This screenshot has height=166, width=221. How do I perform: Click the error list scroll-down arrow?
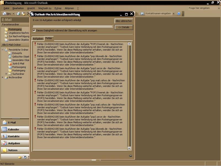pos(129,148)
